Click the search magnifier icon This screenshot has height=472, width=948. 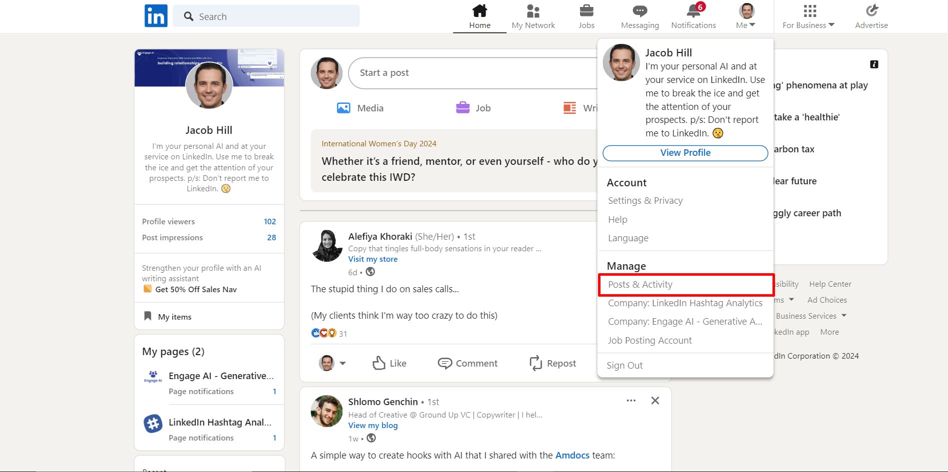tap(188, 16)
